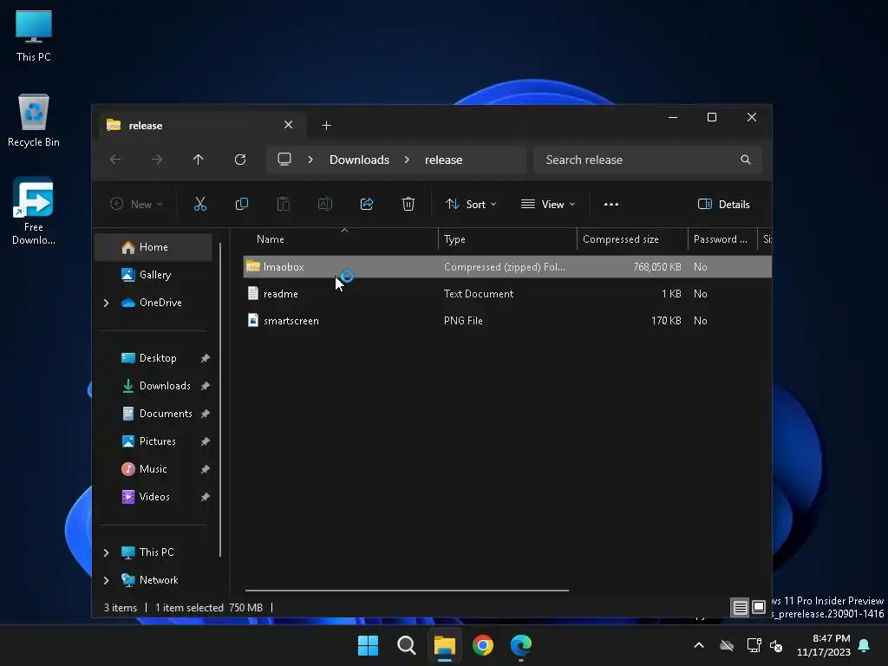Click Downloads in the address breadcrumb
The width and height of the screenshot is (888, 666).
[x=359, y=160]
